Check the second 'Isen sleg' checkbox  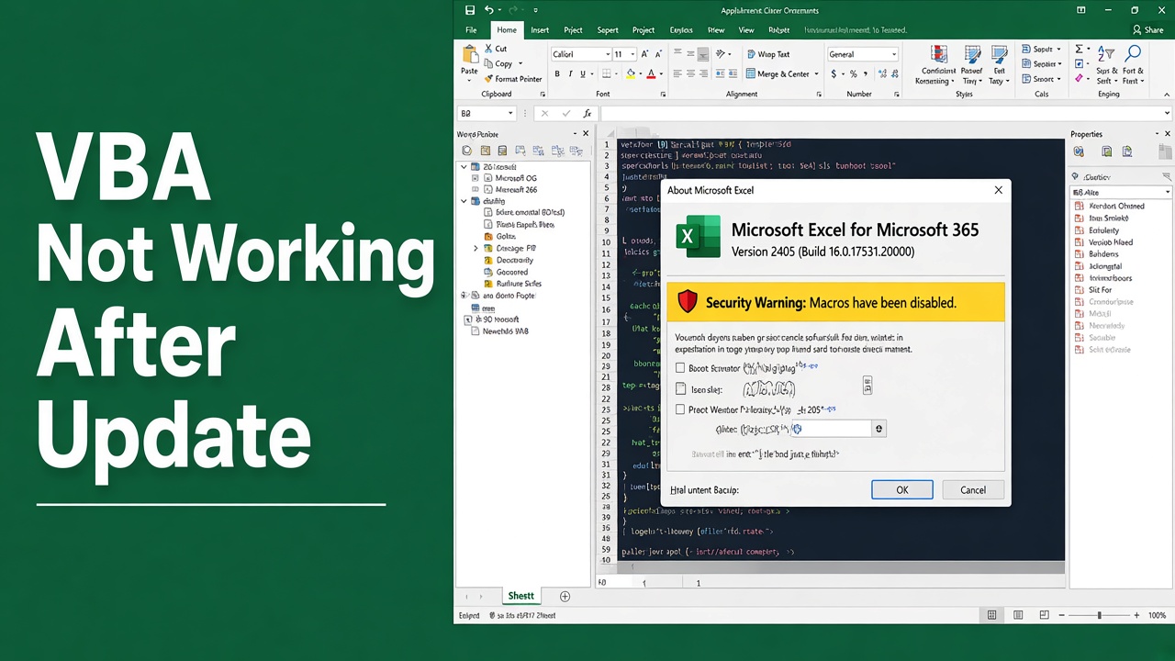pos(680,389)
